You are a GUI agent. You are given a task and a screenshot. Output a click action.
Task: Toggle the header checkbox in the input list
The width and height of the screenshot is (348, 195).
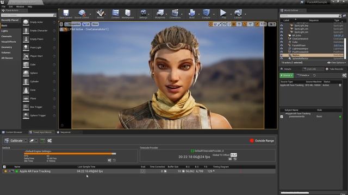[x=4, y=167]
